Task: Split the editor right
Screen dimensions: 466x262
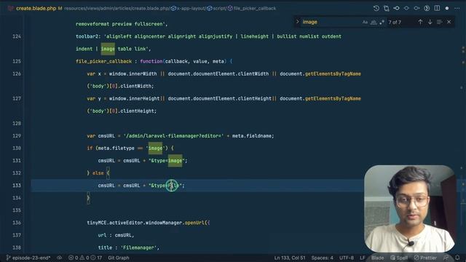Action: [x=437, y=8]
